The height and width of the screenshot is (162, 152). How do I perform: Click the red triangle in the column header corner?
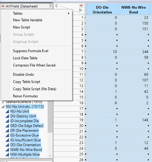(81, 6)
